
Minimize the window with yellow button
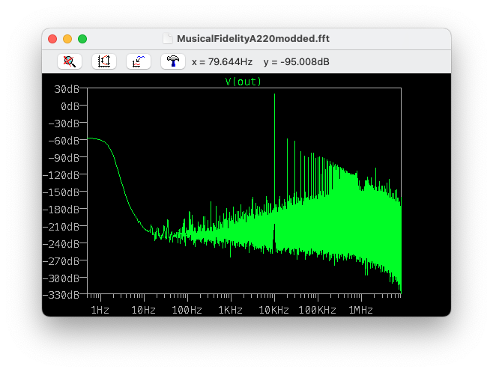[x=67, y=39]
